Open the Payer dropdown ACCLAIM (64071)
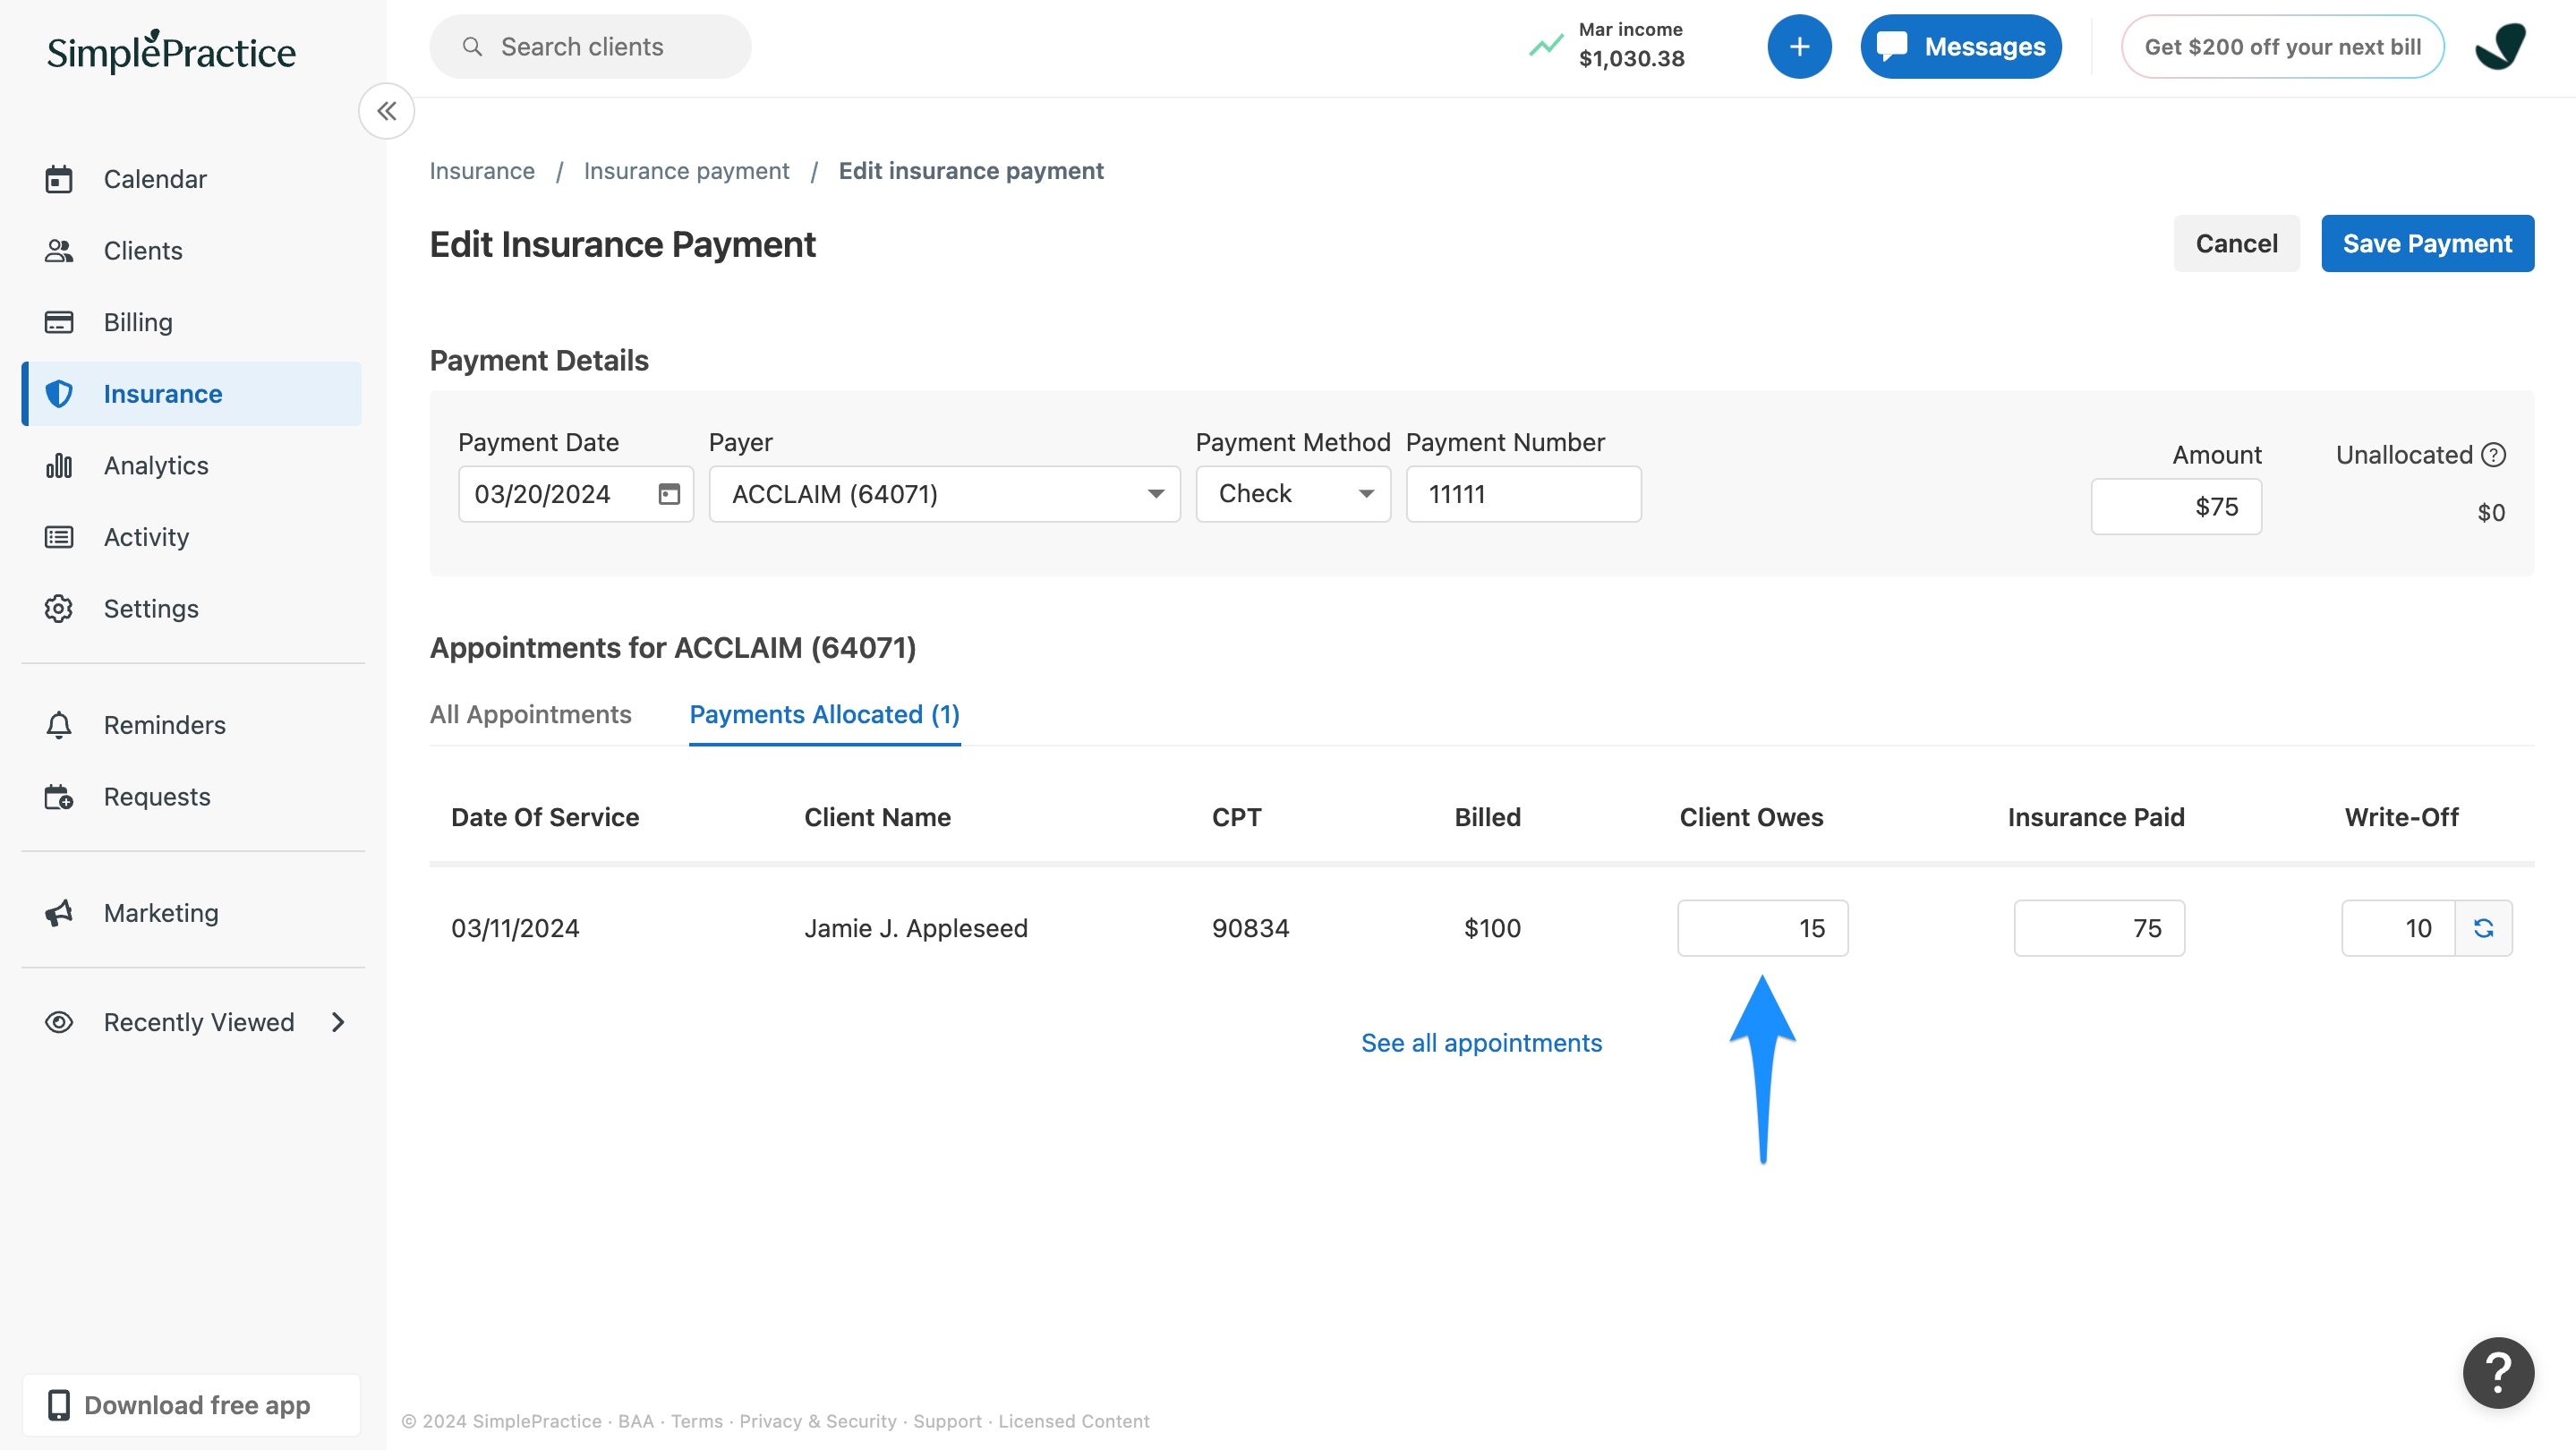 click(944, 494)
